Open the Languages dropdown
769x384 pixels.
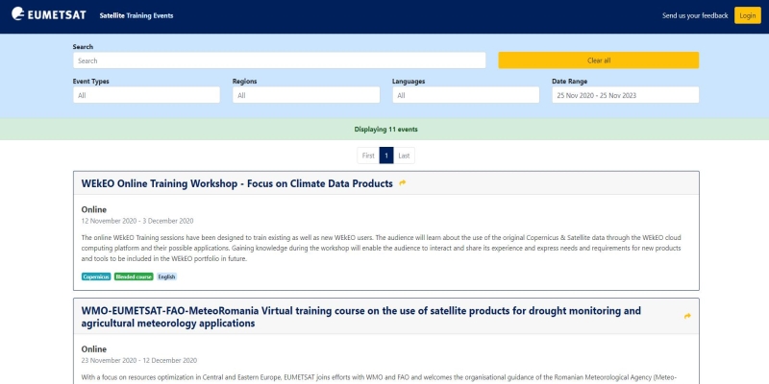coord(466,95)
